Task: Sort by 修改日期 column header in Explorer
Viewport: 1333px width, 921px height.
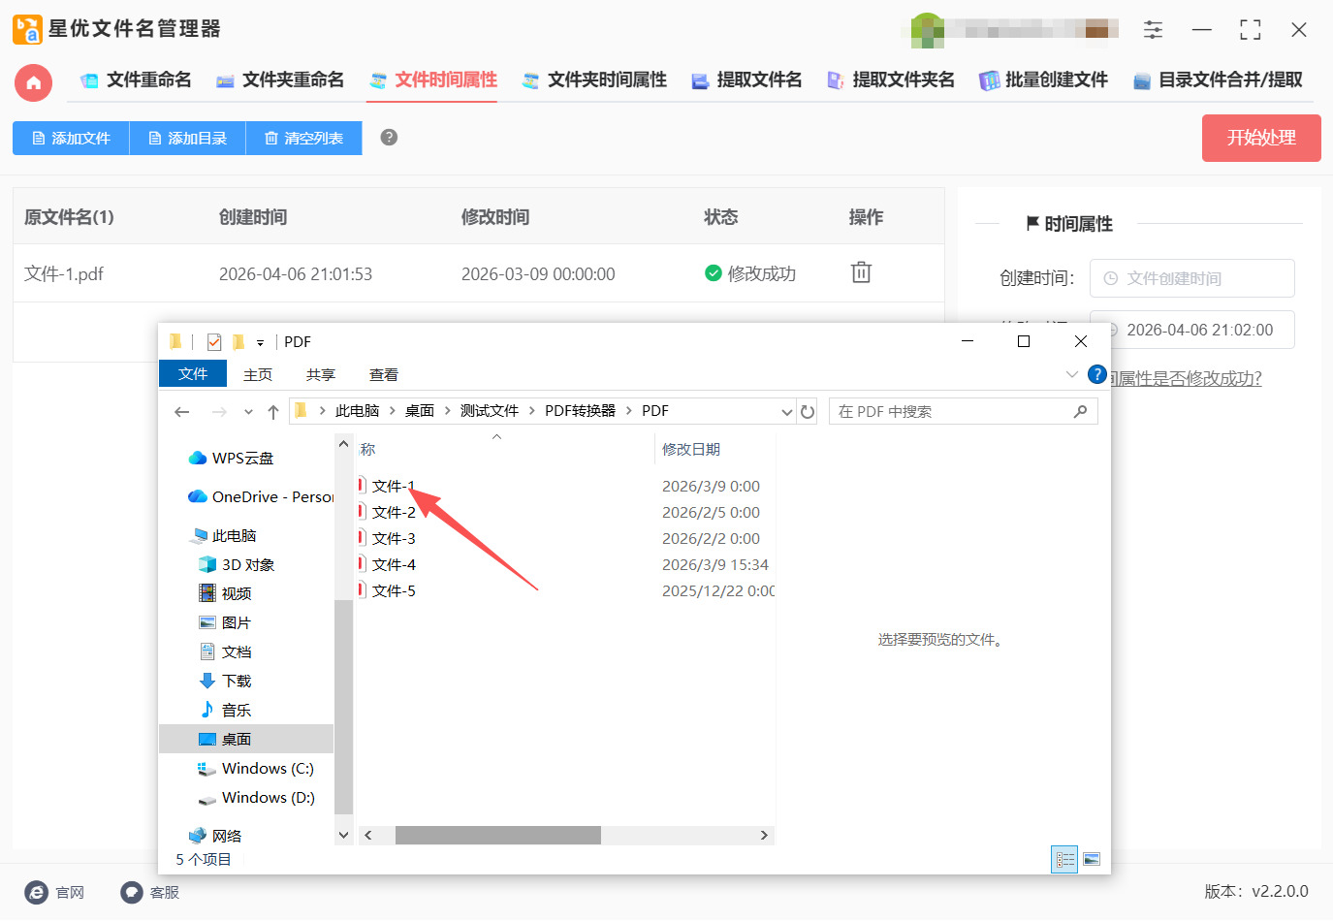Action: [691, 450]
